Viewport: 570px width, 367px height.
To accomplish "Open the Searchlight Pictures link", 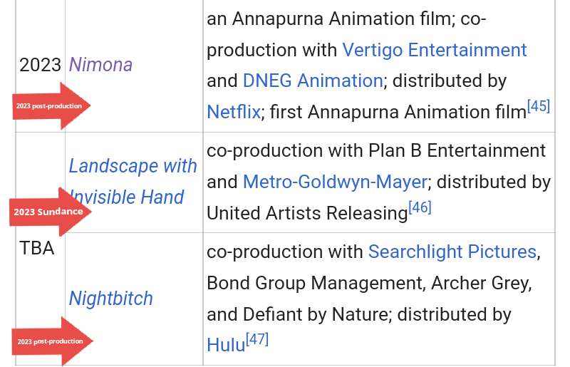I will tap(452, 252).
